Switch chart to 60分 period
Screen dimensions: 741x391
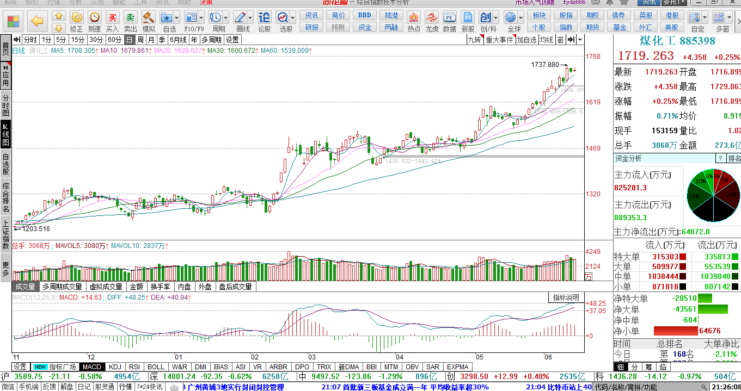pyautogui.click(x=114, y=40)
